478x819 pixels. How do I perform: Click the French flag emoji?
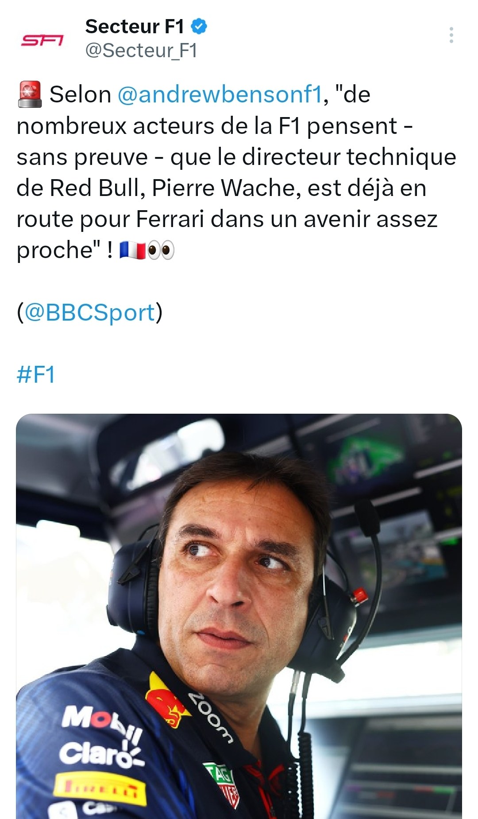[132, 251]
